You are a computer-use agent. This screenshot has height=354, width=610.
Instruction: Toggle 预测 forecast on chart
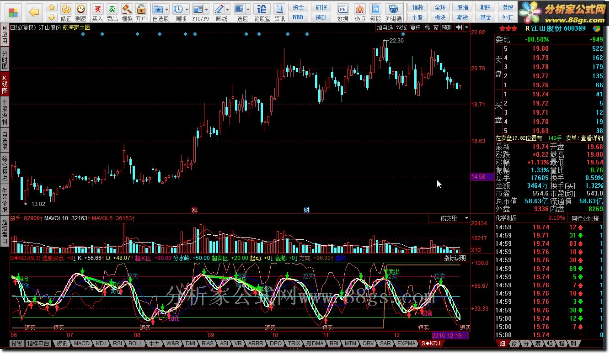click(447, 27)
